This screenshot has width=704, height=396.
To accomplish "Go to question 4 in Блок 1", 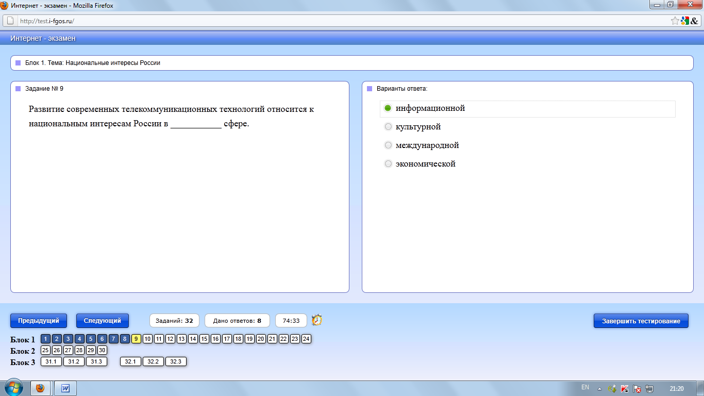I will tap(79, 339).
